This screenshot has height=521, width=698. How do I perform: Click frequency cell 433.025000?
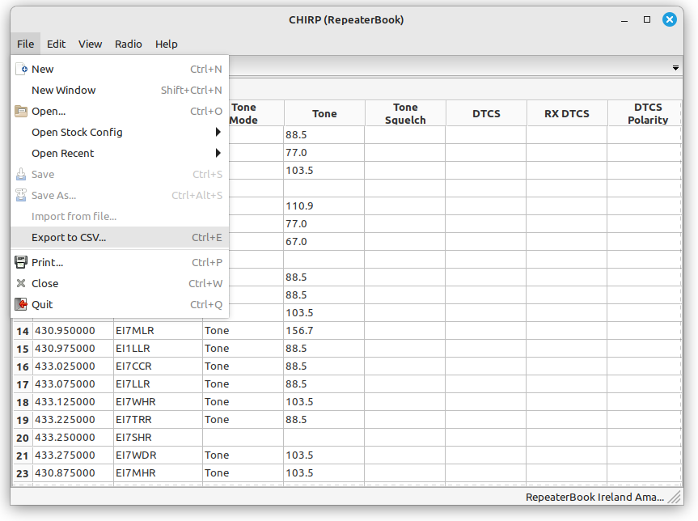[x=73, y=366]
